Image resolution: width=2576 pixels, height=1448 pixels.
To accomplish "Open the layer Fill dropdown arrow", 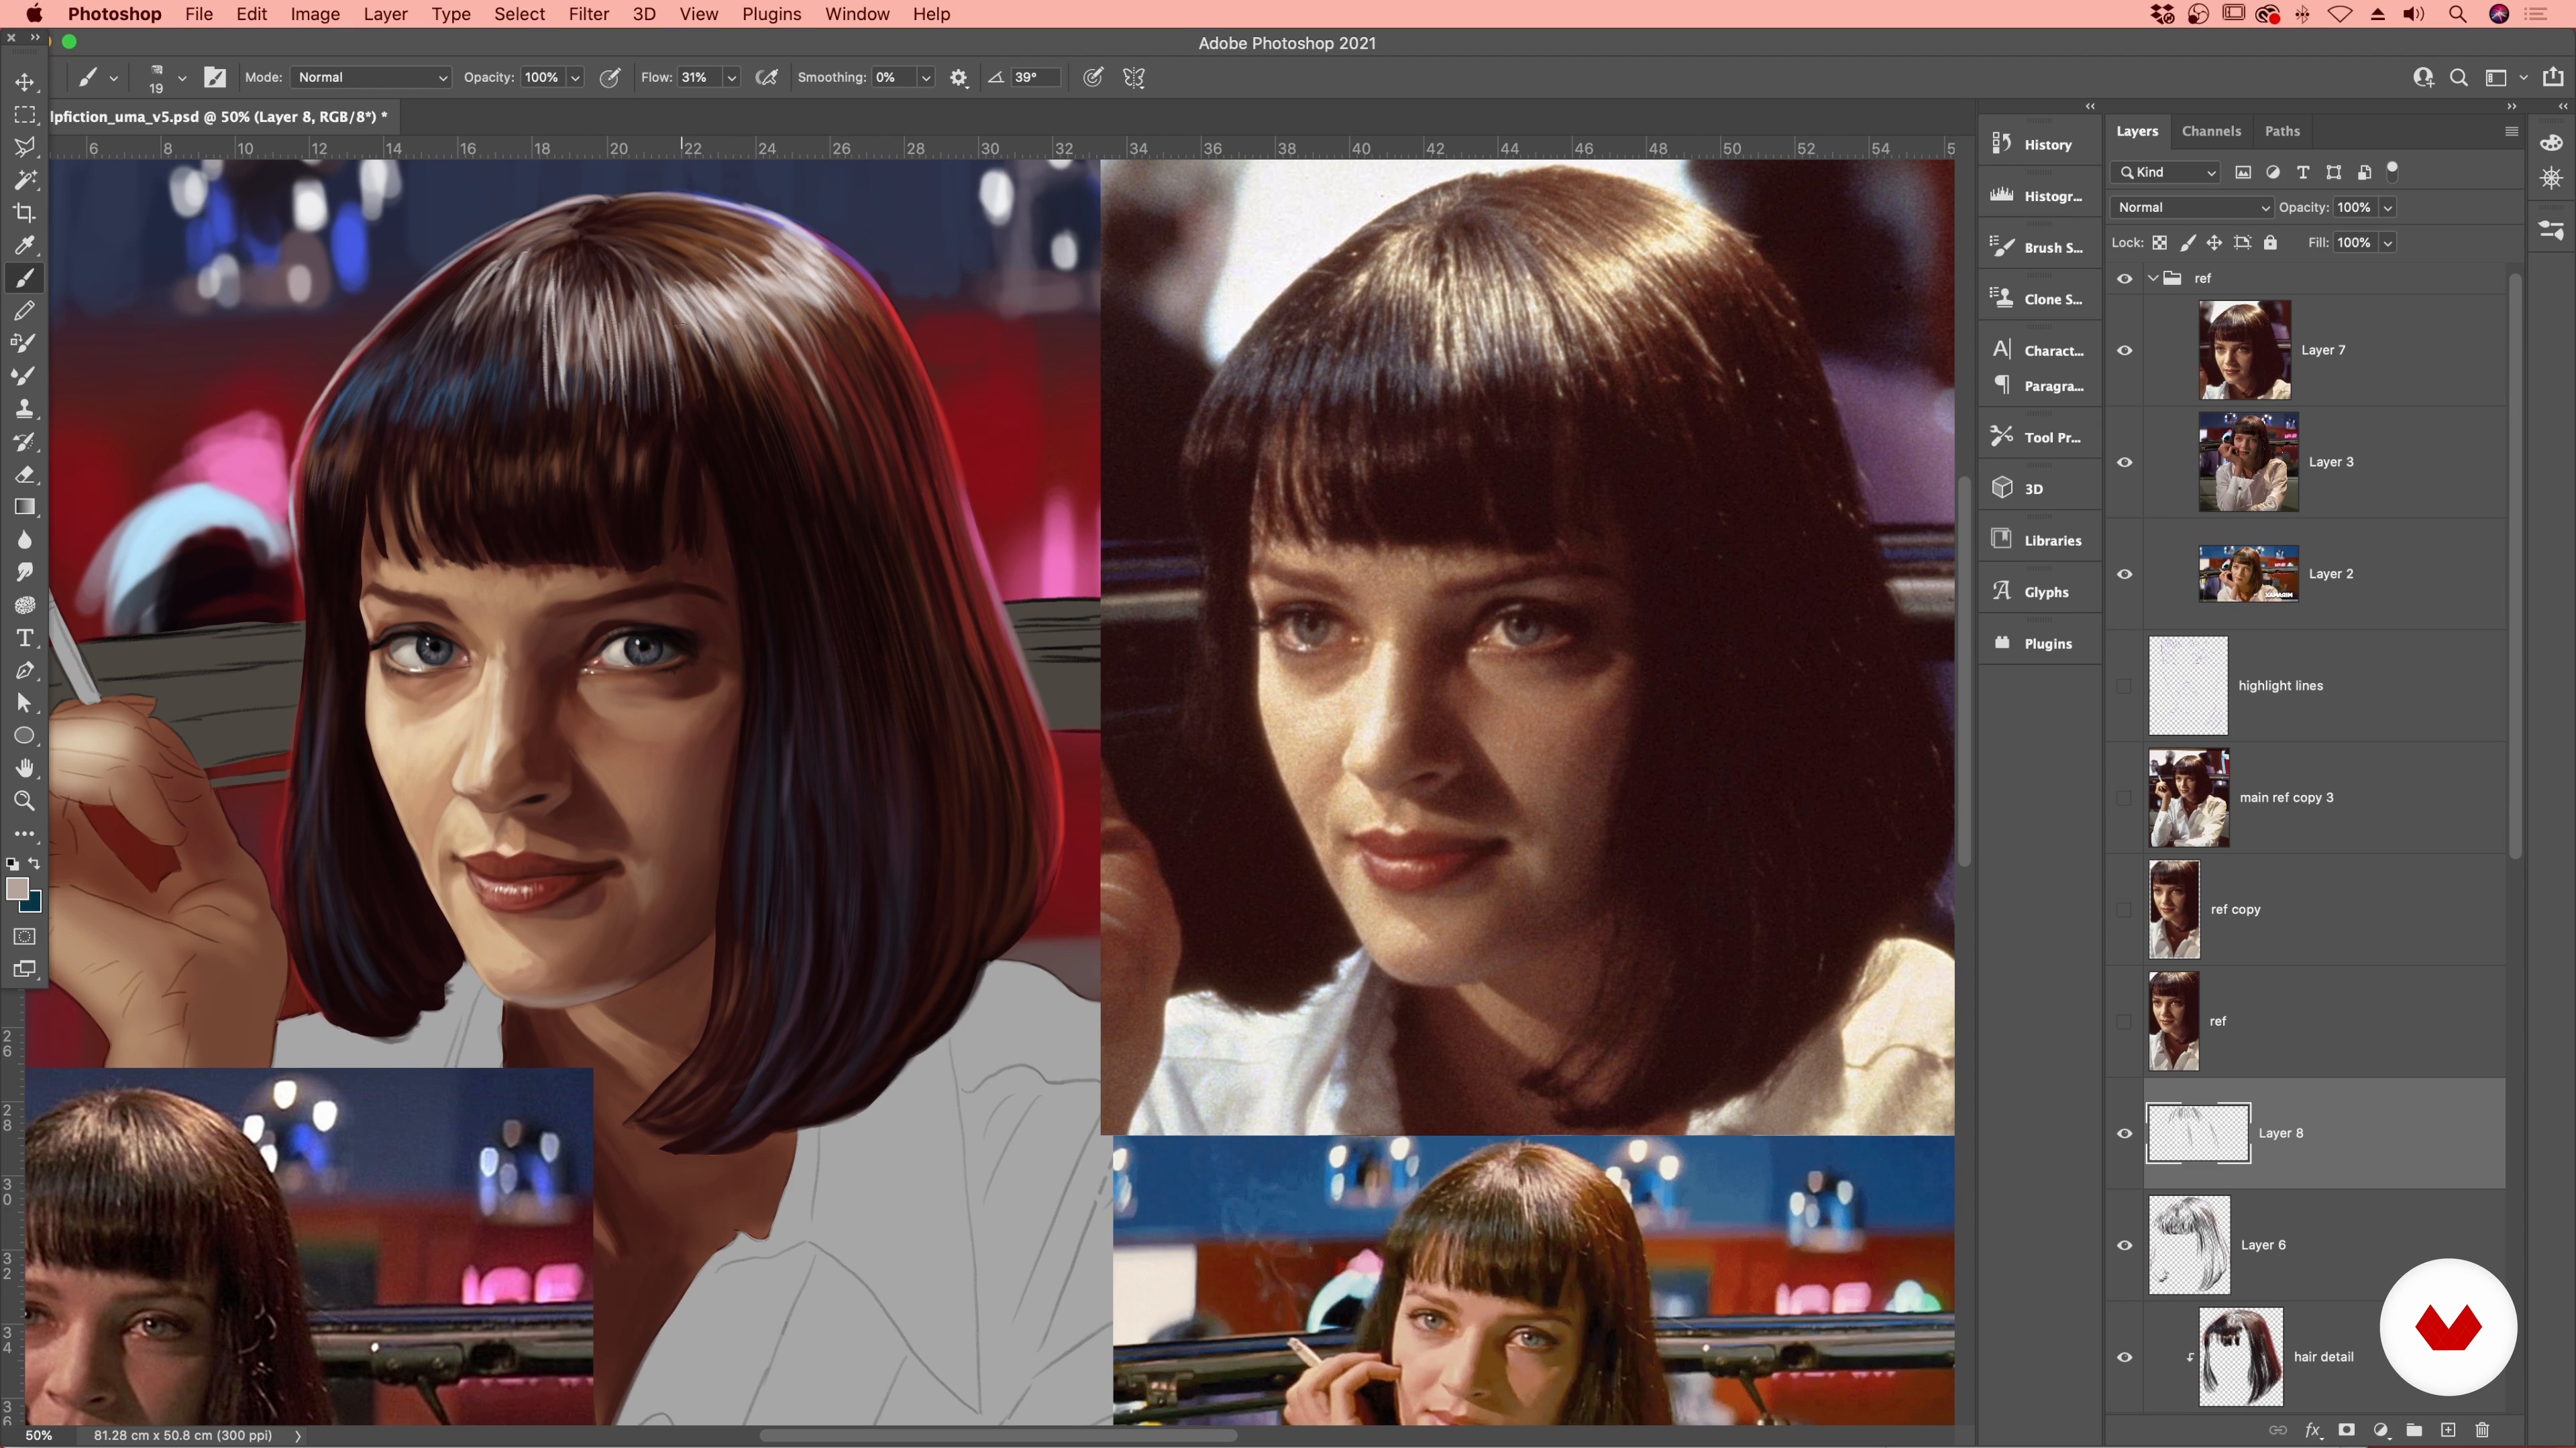I will pos(2387,243).
